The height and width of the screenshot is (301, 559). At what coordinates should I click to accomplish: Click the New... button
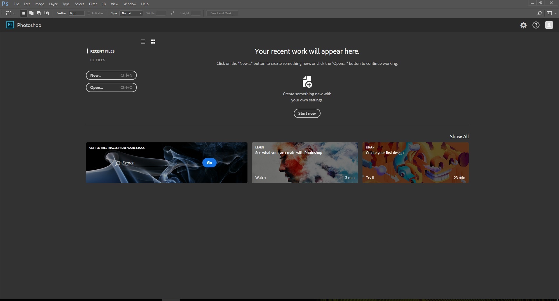click(x=111, y=75)
